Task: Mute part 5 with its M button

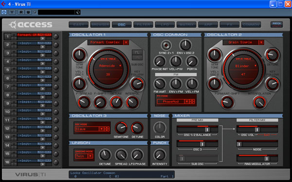Action: tap(14, 68)
